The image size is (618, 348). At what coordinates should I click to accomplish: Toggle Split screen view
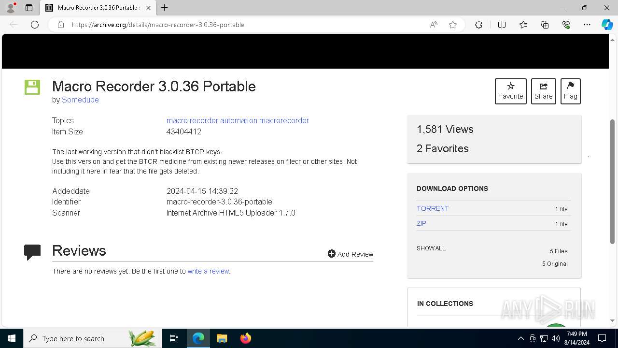tap(502, 25)
